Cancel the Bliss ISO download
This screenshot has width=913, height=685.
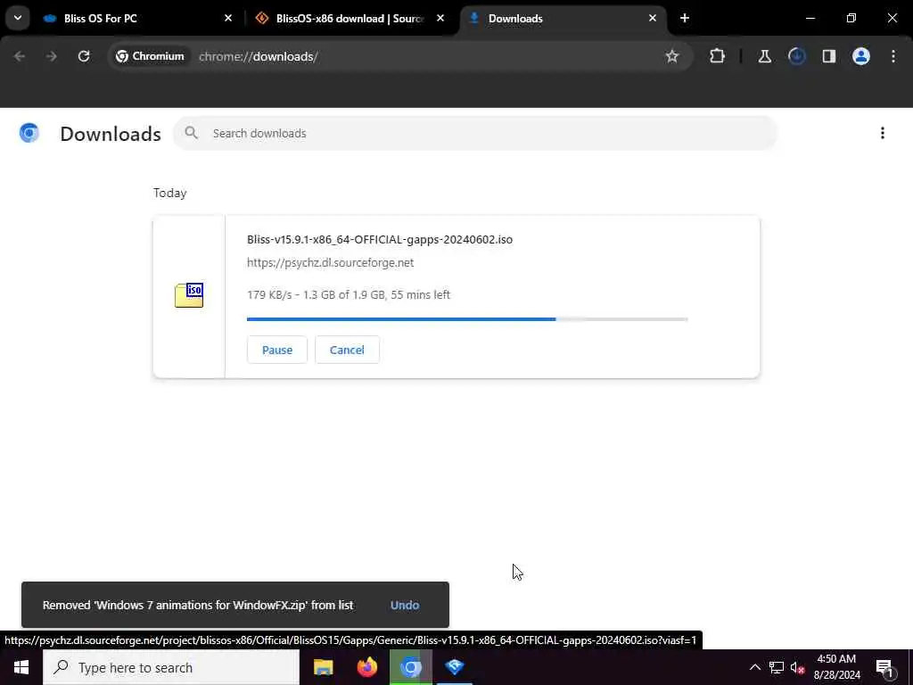point(347,350)
